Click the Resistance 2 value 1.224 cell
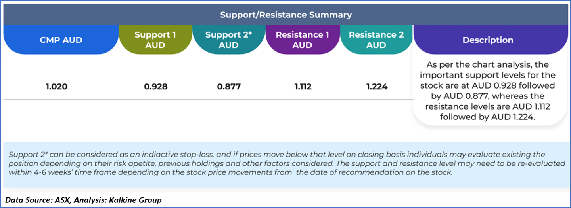This screenshot has width=571, height=208. click(x=377, y=87)
